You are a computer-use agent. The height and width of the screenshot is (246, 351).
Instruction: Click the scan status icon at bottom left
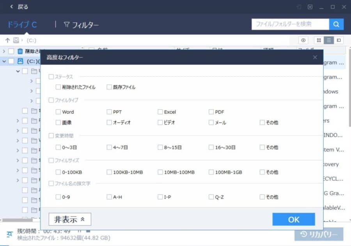pos(9,234)
